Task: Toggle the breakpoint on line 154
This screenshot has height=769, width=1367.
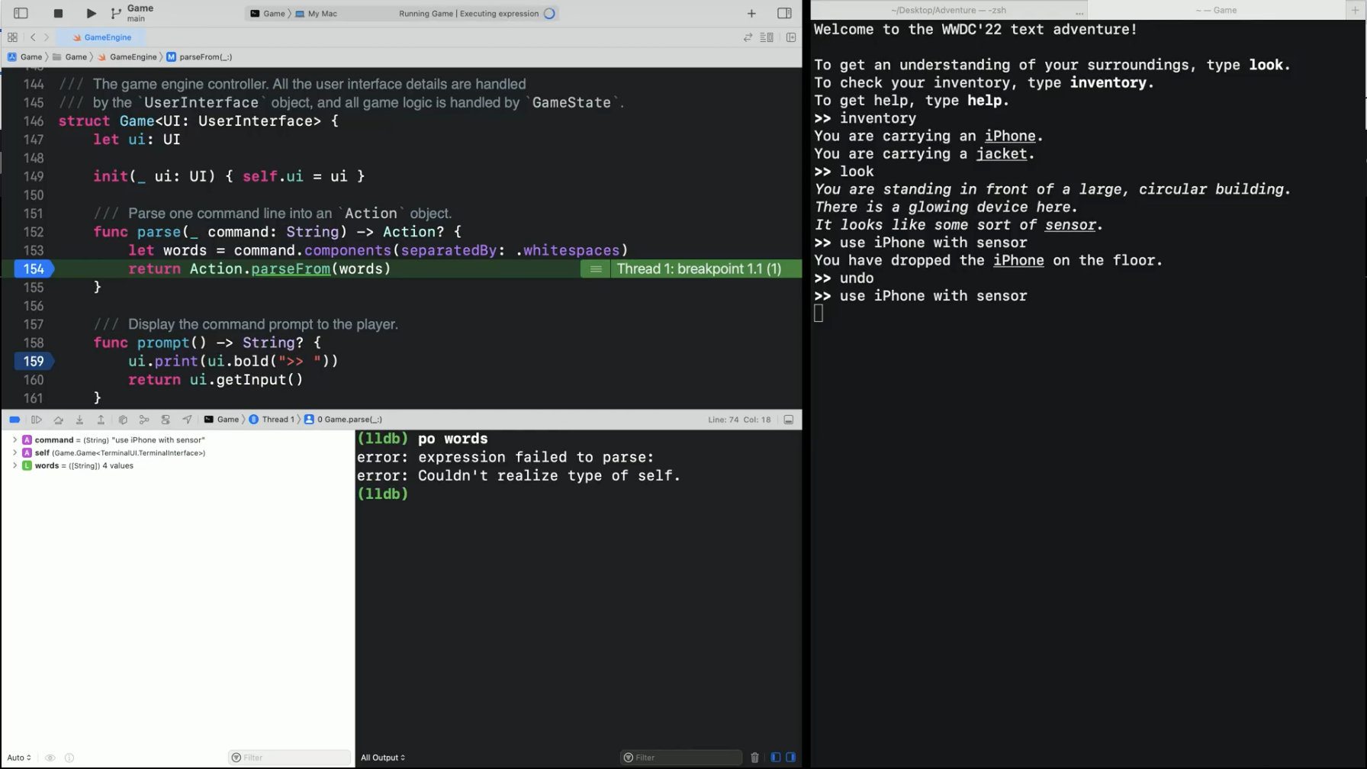Action: pos(34,269)
